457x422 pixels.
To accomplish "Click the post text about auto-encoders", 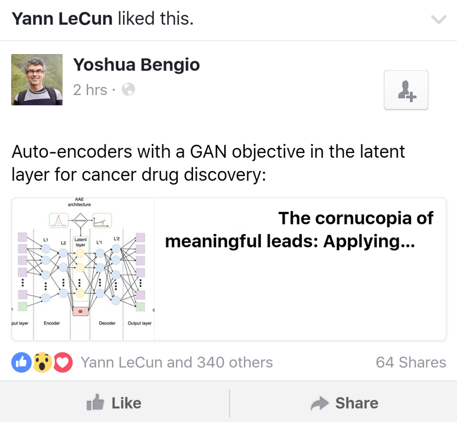I will point(208,163).
